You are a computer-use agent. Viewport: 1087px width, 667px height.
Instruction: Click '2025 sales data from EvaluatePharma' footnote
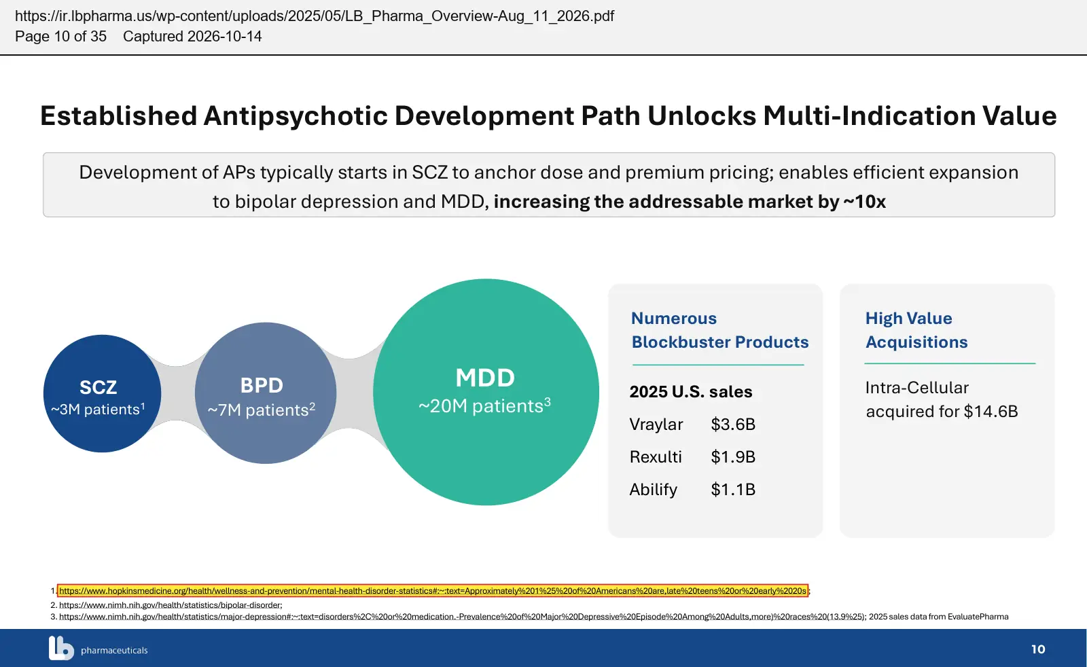point(939,617)
